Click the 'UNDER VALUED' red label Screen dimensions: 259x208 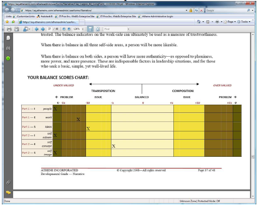pos(63,86)
